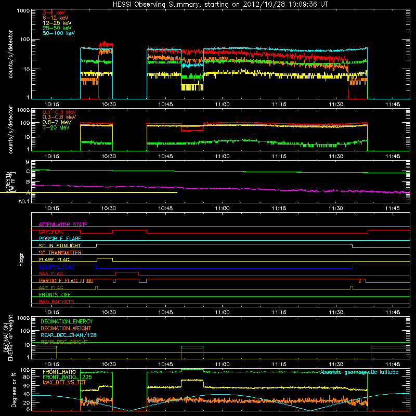The width and height of the screenshot is (416, 416).
Task: Select the SC_TRANSMITTER flag label
Action: click(60, 253)
